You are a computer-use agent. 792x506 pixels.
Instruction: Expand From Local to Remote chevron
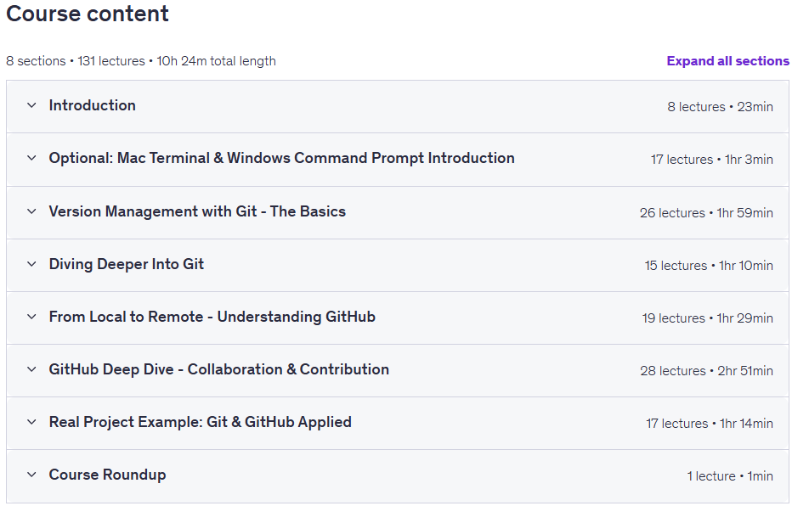(31, 317)
